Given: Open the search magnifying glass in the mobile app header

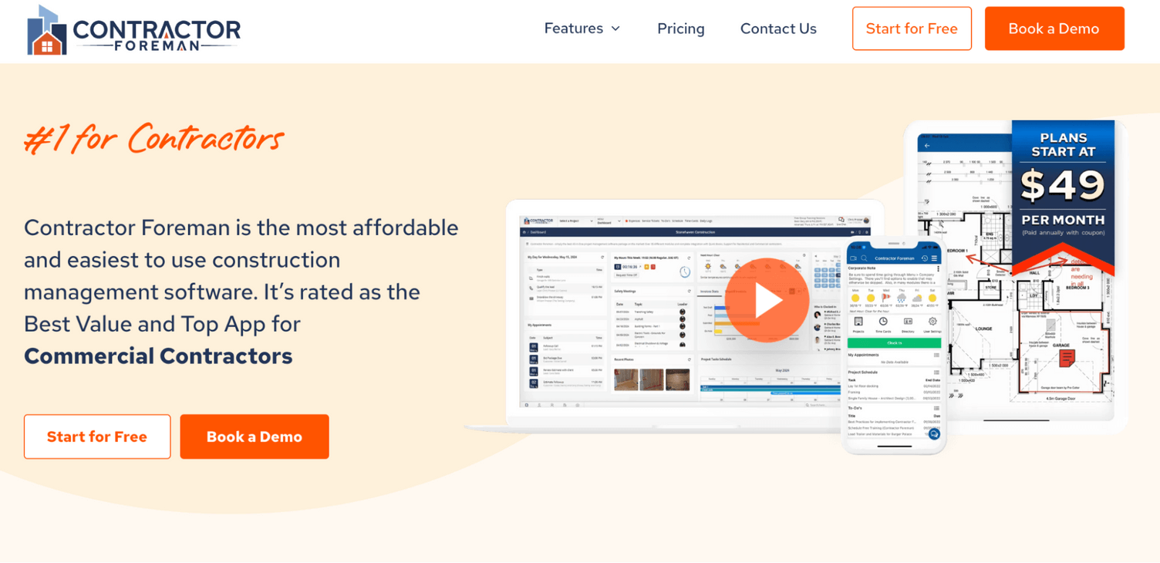Looking at the screenshot, I should point(864,258).
